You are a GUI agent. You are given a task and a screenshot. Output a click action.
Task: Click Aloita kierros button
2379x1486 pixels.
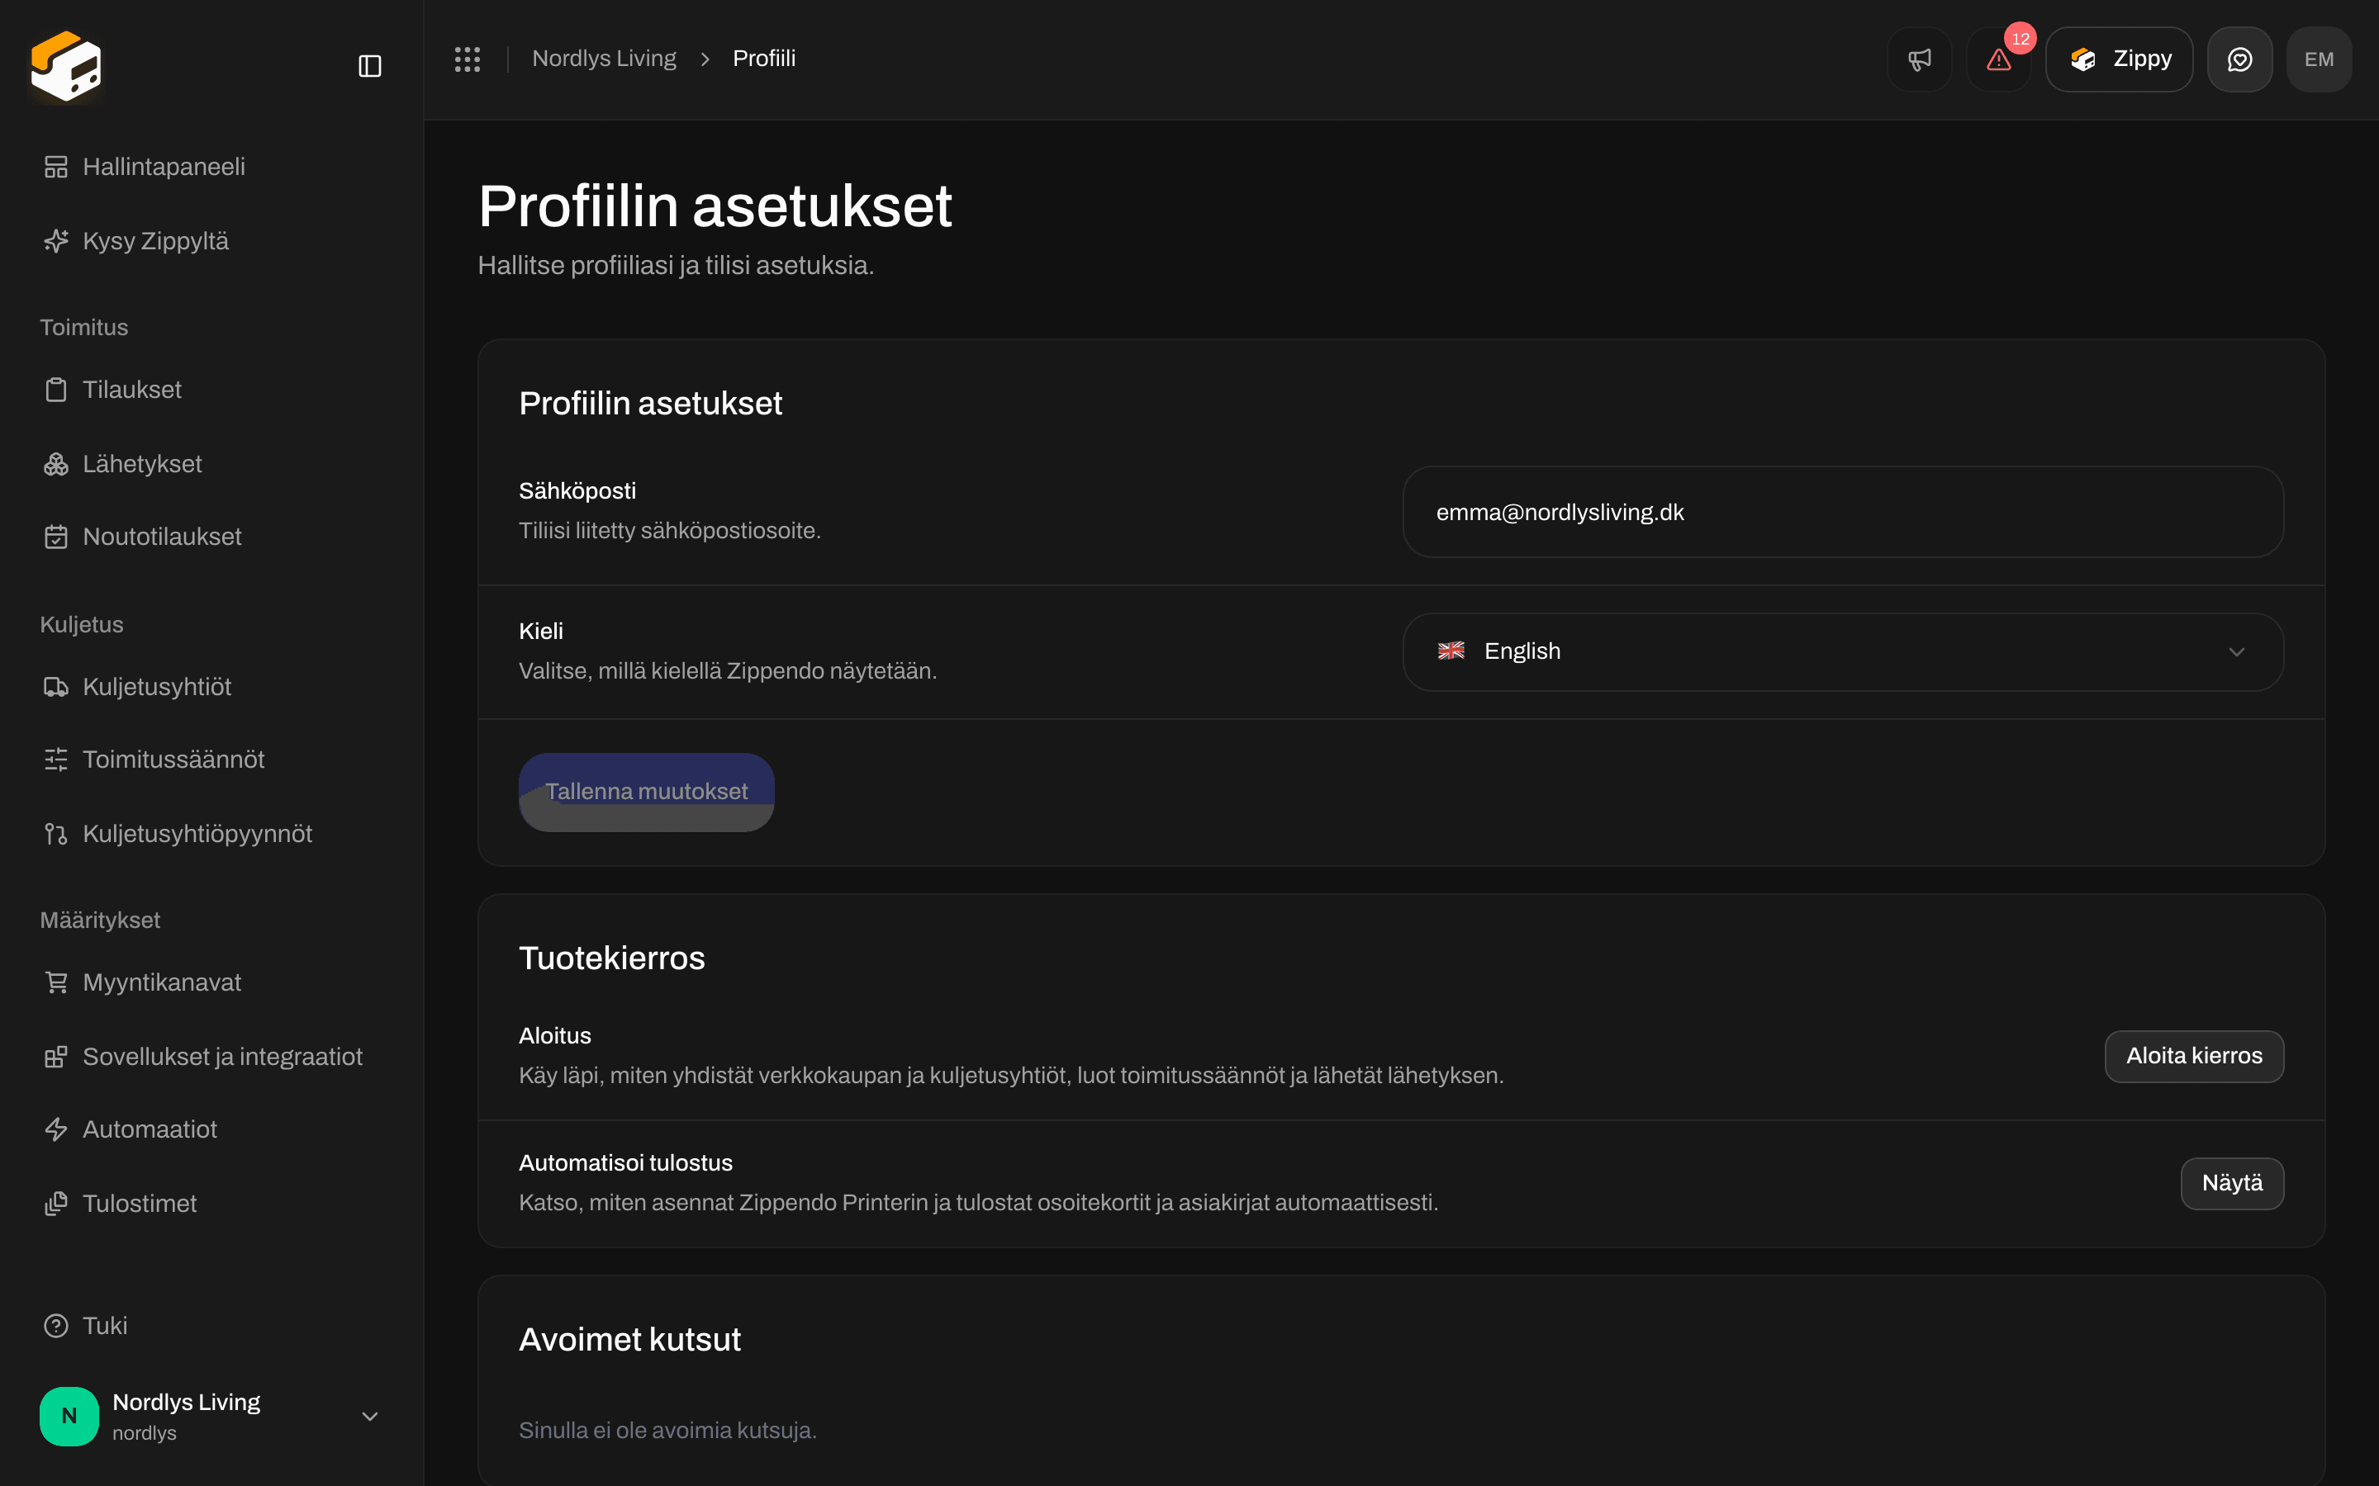click(x=2193, y=1056)
